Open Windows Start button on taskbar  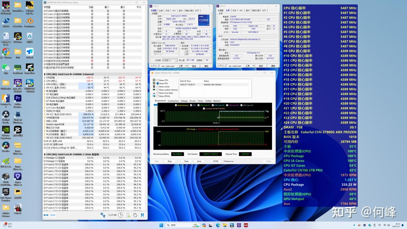161,225
